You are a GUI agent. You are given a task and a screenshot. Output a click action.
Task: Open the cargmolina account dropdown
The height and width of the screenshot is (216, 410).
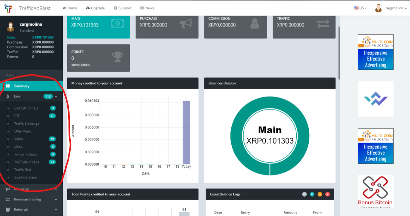coord(391,8)
